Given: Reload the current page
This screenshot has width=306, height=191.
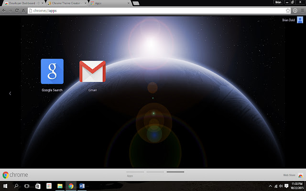Looking at the screenshot, I should (x=17, y=10).
